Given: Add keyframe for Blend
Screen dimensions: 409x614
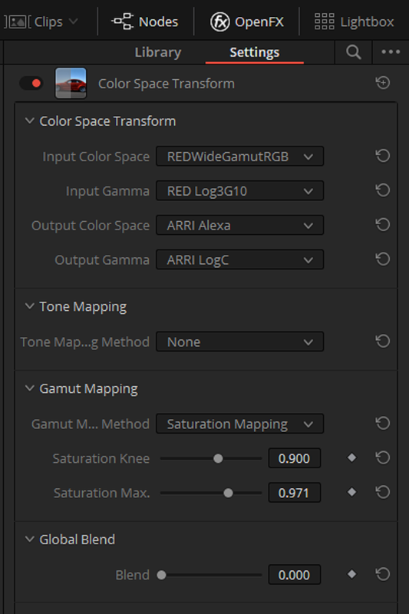Looking at the screenshot, I should point(352,574).
